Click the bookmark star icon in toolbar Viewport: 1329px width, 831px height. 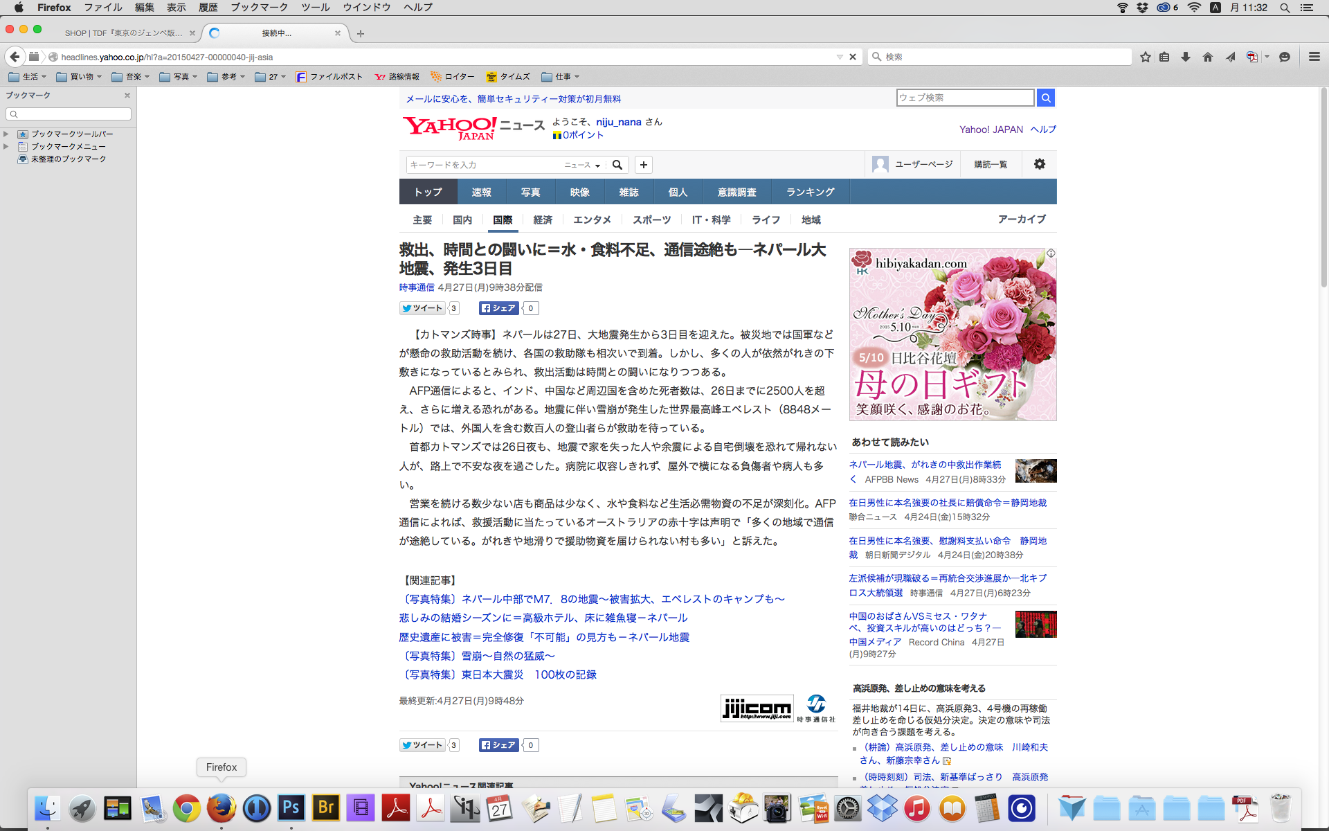1146,57
